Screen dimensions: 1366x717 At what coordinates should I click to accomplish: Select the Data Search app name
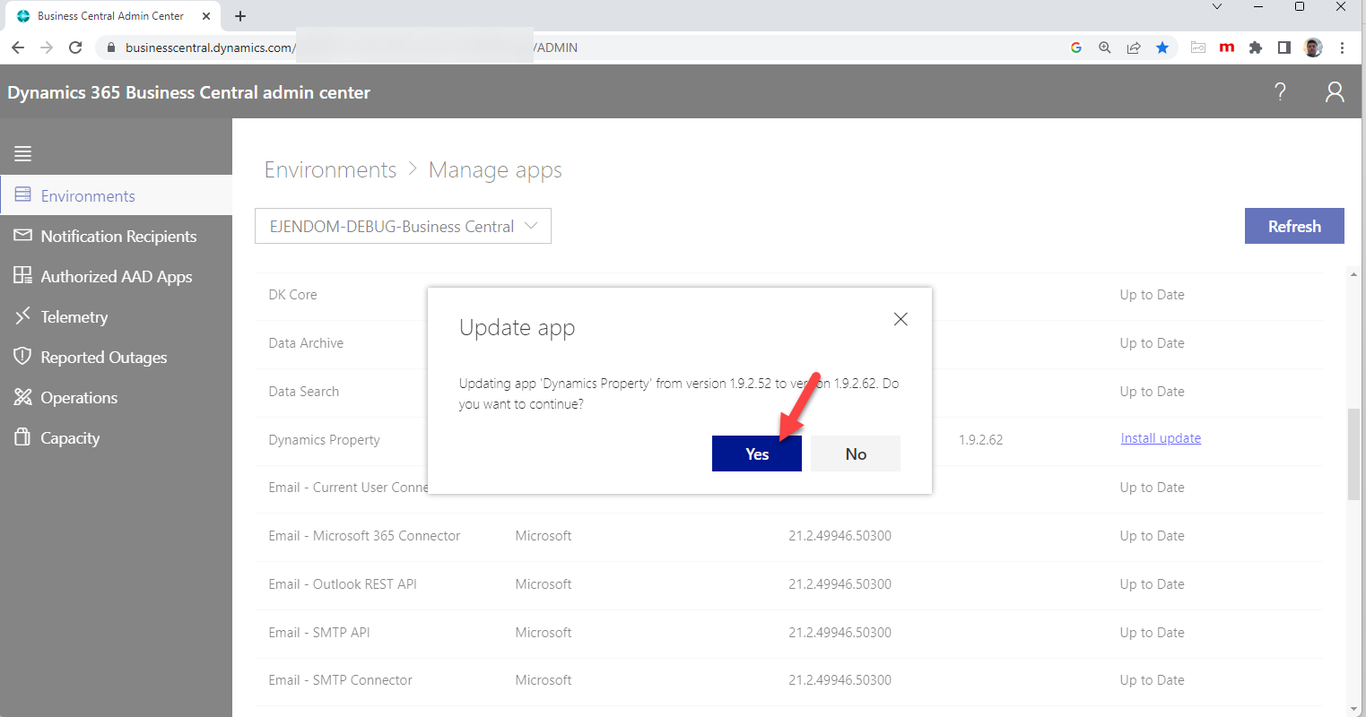coord(304,392)
